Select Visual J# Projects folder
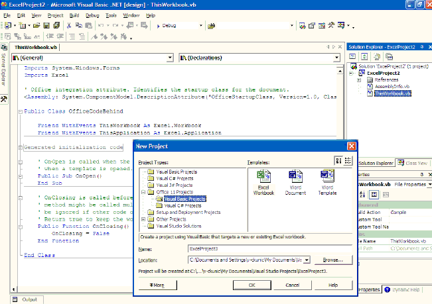This screenshot has width=432, height=304. 175,185
